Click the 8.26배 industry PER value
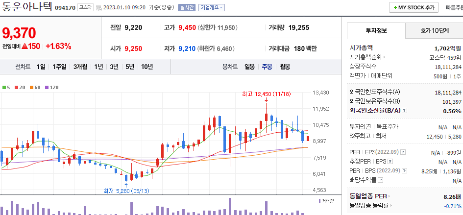 (x=452, y=196)
